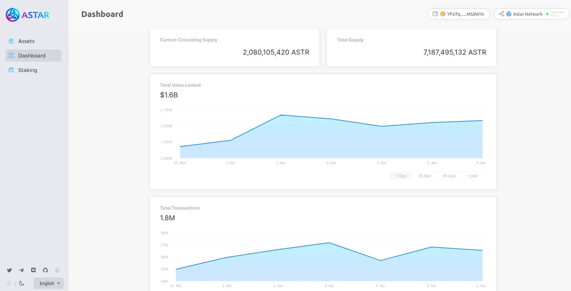This screenshot has height=291, width=571.
Task: Click the 1.750M axis label on the TVL chart
Action: point(166,110)
